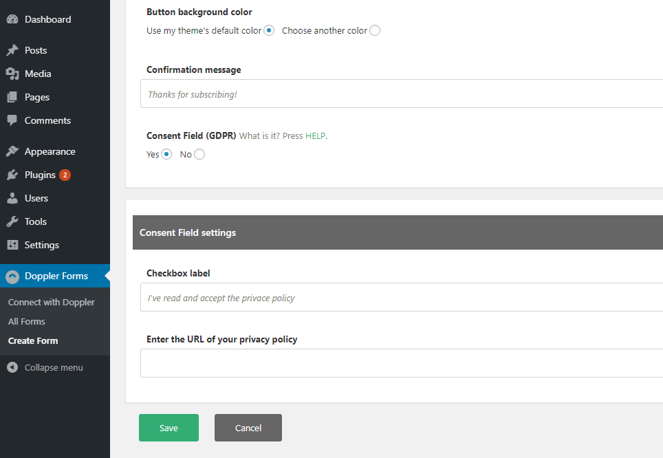Click the Users person icon
Image resolution: width=663 pixels, height=458 pixels.
[x=12, y=198]
